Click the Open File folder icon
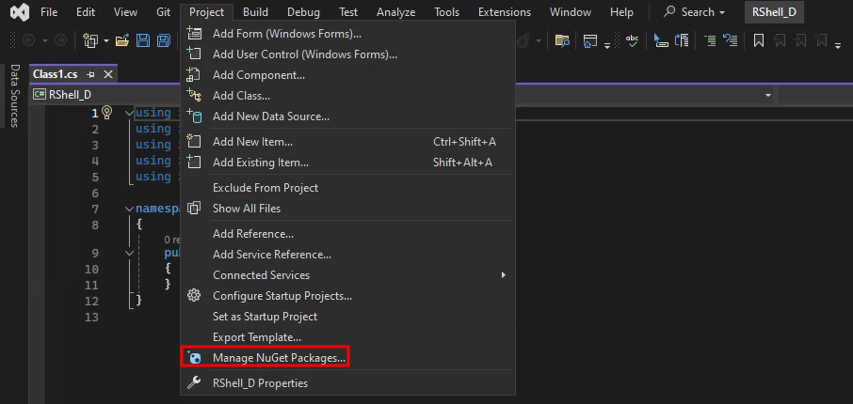 123,40
